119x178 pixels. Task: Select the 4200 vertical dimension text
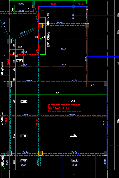[14, 102]
